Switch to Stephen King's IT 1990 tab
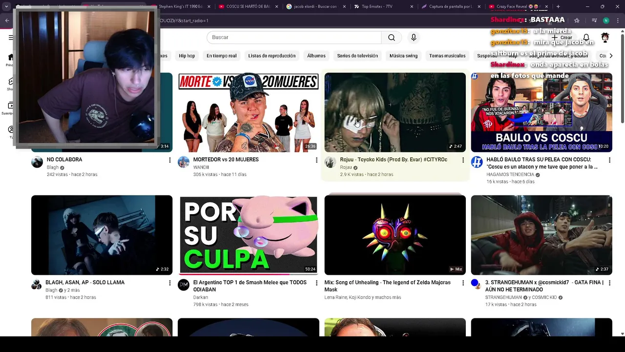This screenshot has width=625, height=352. tap(181, 6)
